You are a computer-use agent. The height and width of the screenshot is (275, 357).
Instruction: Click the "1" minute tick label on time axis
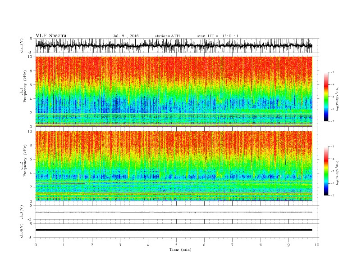click(64, 245)
